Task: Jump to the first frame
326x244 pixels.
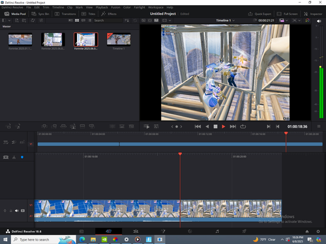Action: click(x=198, y=126)
